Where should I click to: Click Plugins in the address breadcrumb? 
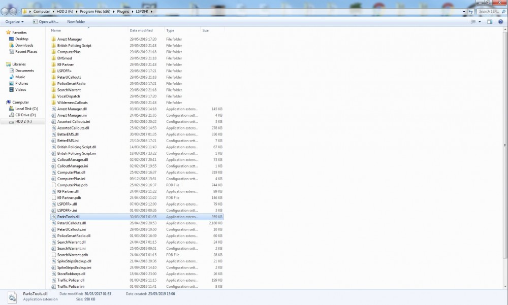coord(123,11)
